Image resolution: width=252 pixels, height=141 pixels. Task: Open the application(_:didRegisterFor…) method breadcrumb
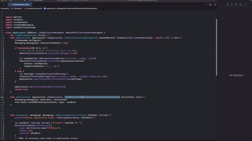(71, 9)
